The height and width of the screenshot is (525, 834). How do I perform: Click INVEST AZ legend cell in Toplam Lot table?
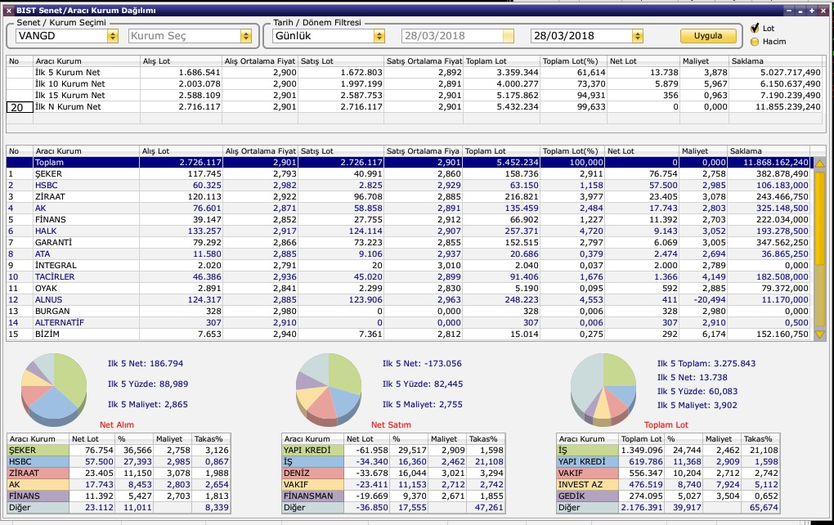tap(587, 485)
